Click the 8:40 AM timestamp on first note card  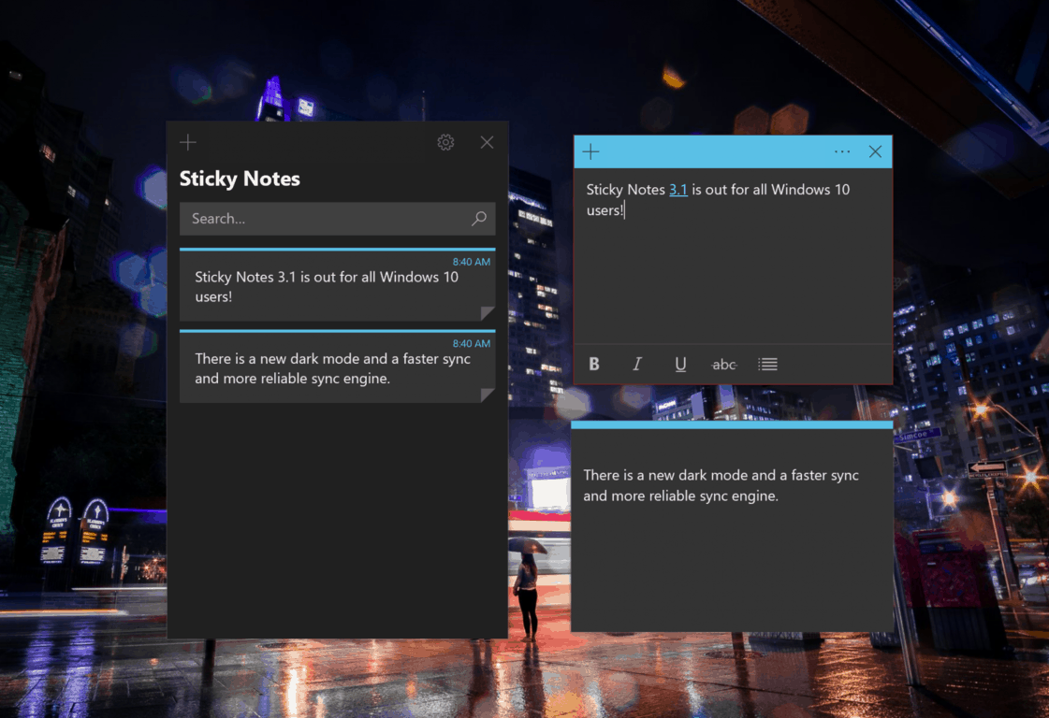(x=471, y=262)
